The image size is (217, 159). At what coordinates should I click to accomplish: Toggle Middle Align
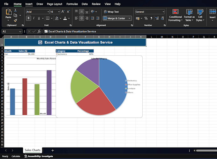pos(81,12)
